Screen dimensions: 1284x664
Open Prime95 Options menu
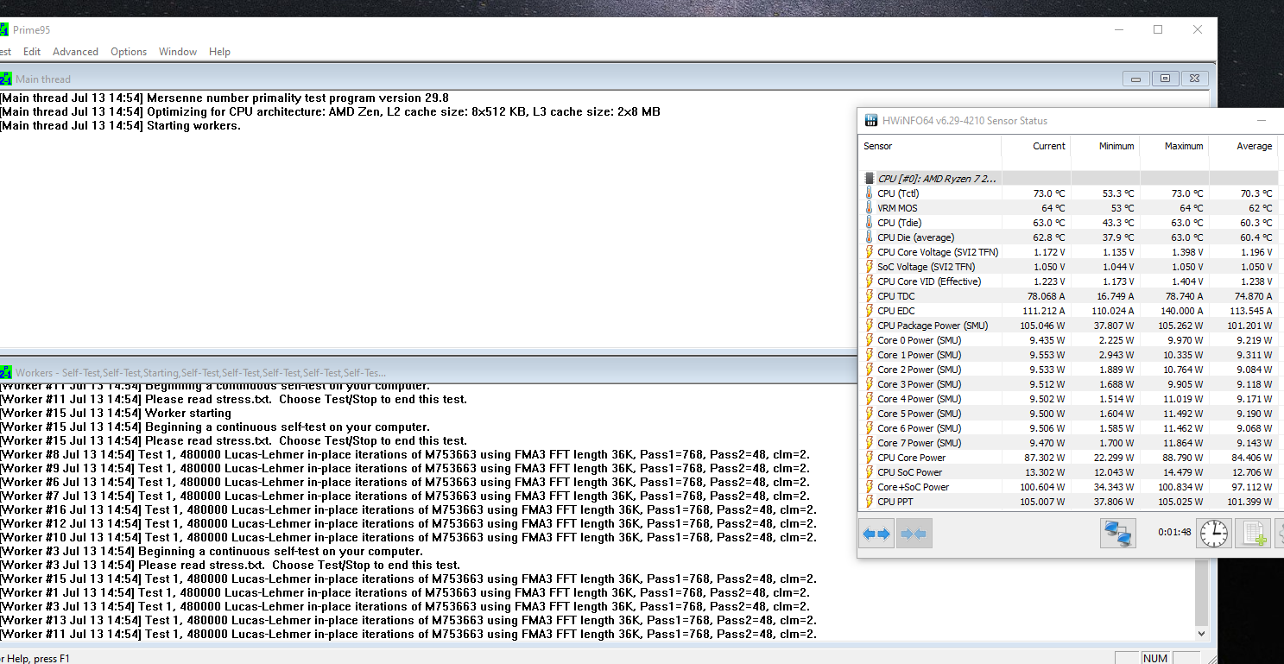click(x=129, y=52)
